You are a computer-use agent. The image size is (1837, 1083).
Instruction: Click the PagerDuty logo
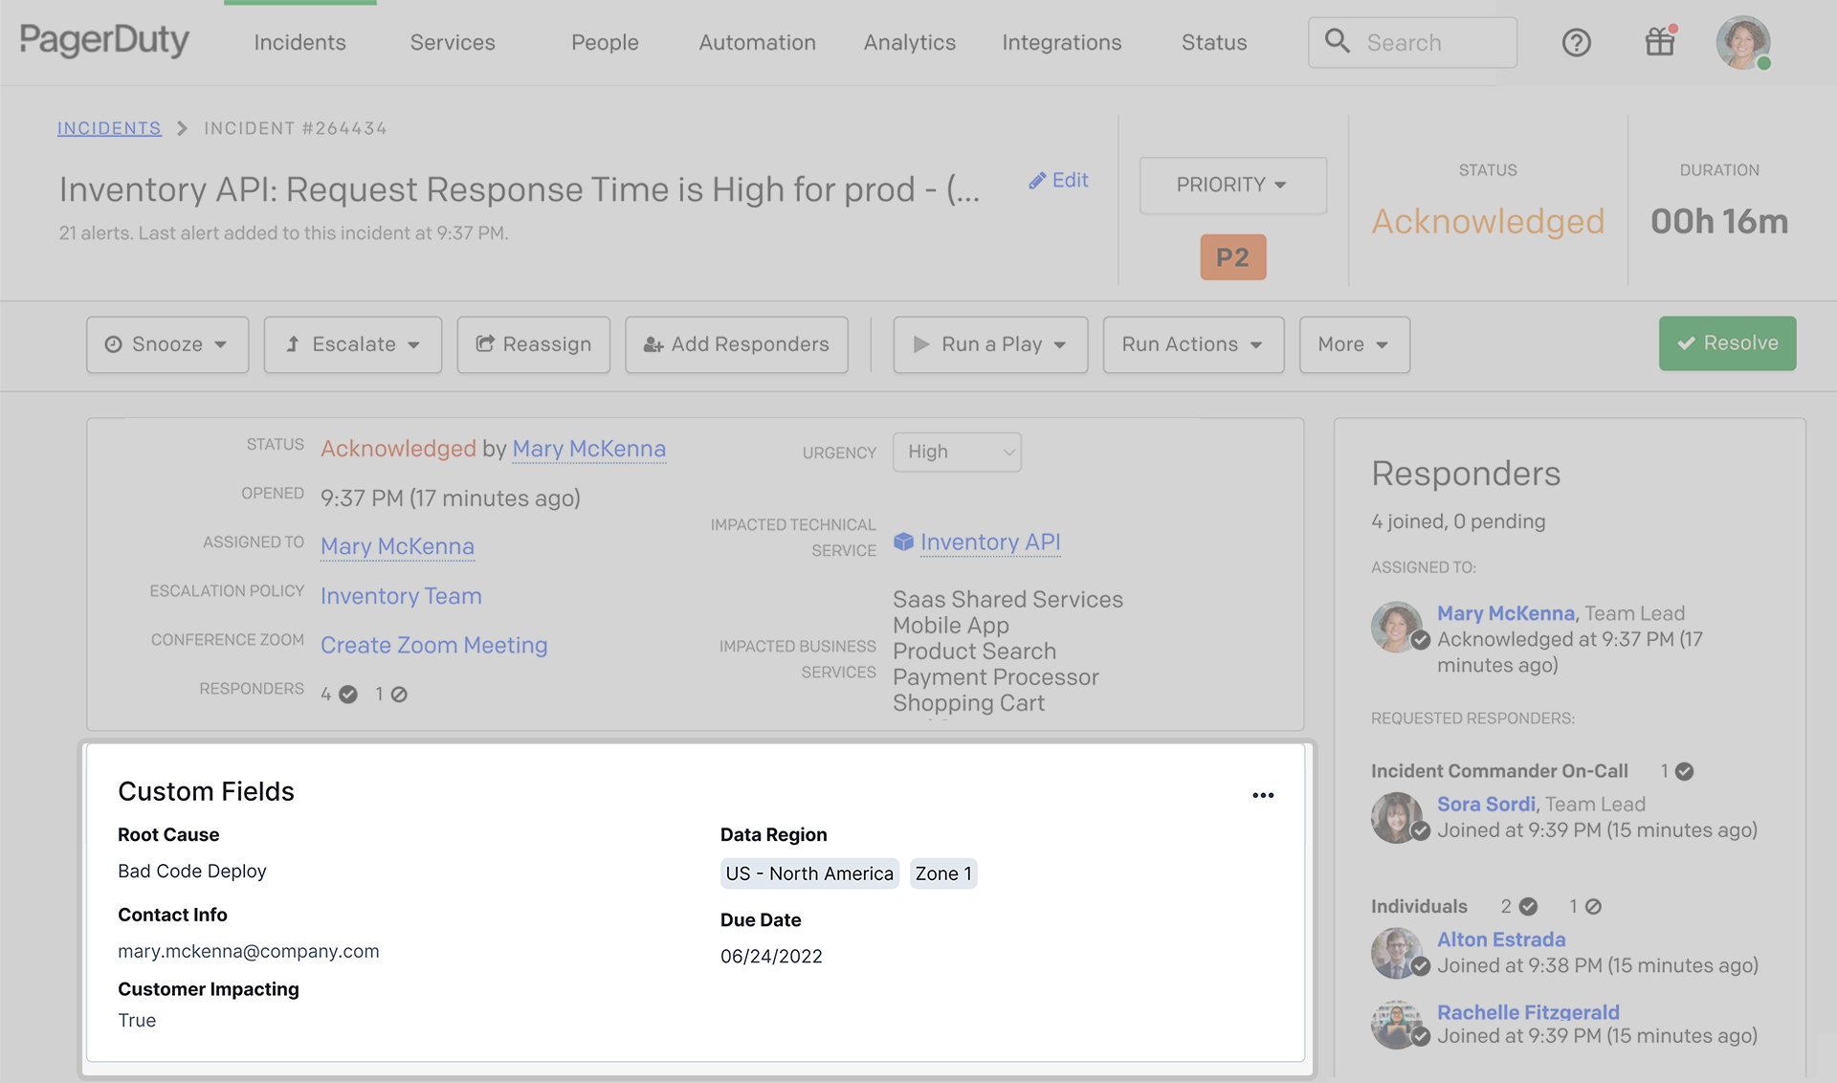(104, 41)
